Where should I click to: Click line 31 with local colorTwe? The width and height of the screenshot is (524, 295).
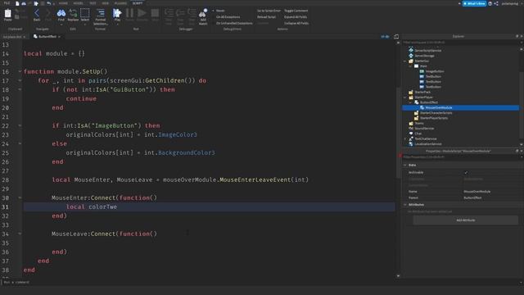pyautogui.click(x=209, y=206)
